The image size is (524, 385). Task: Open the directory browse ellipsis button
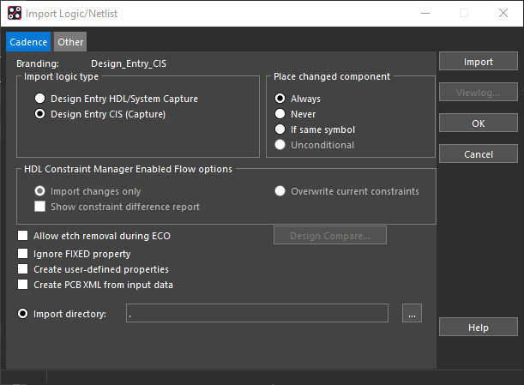pyautogui.click(x=412, y=313)
